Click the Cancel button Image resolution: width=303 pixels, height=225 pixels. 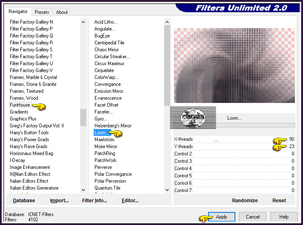253,217
